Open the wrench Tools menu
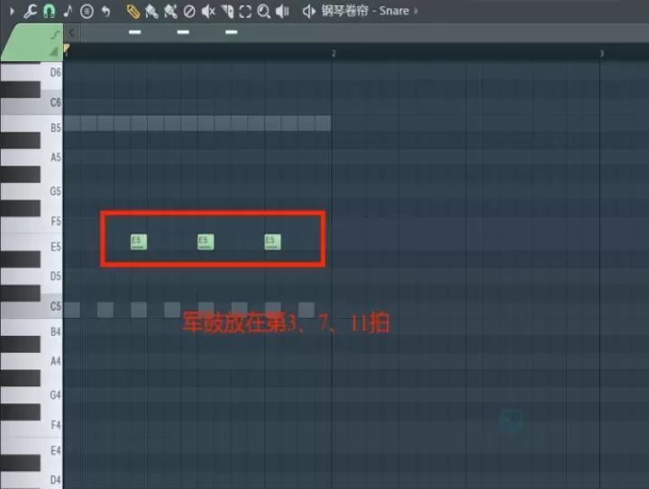Screen dimensions: 649x489 point(30,11)
